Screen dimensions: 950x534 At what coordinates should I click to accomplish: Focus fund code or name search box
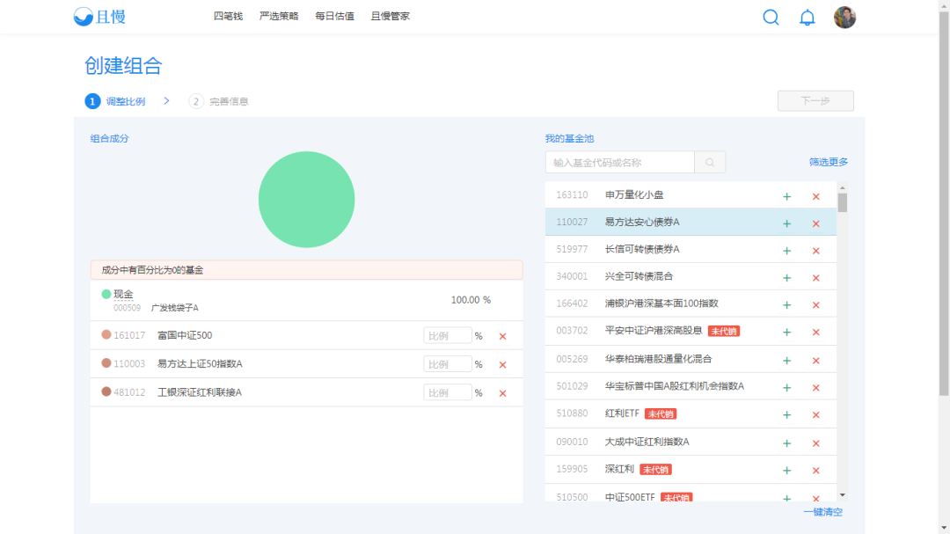tap(620, 163)
